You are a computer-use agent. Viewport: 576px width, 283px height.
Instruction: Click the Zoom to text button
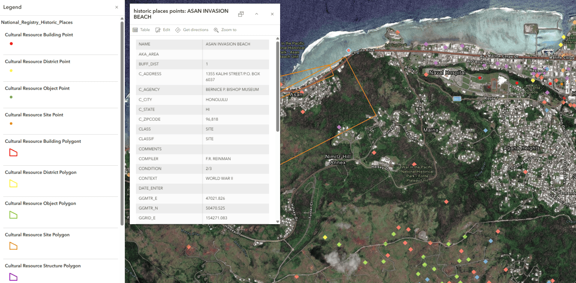point(229,30)
